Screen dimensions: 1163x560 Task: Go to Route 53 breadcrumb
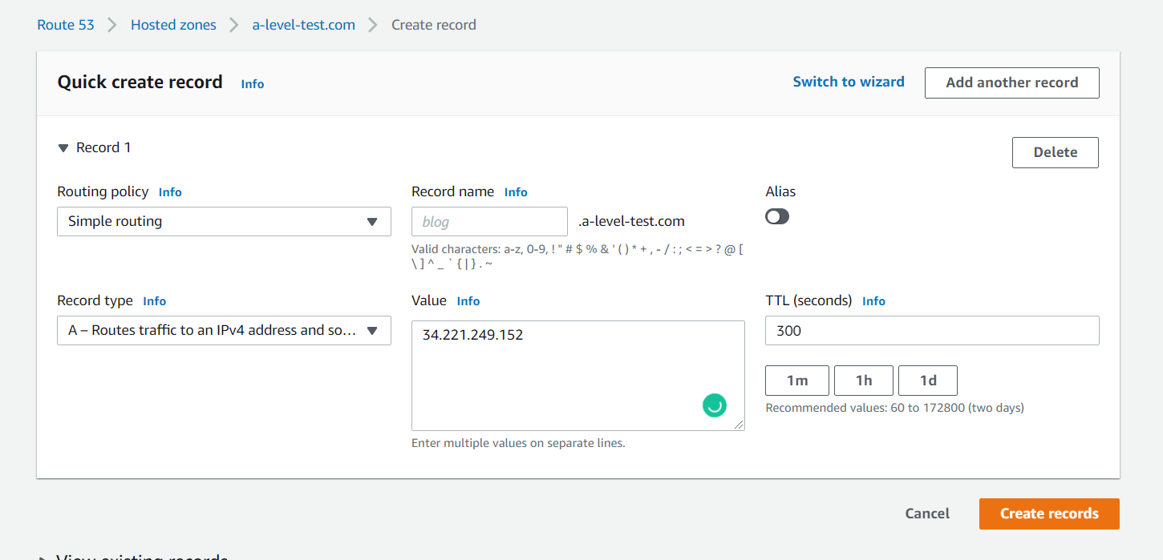tap(66, 25)
